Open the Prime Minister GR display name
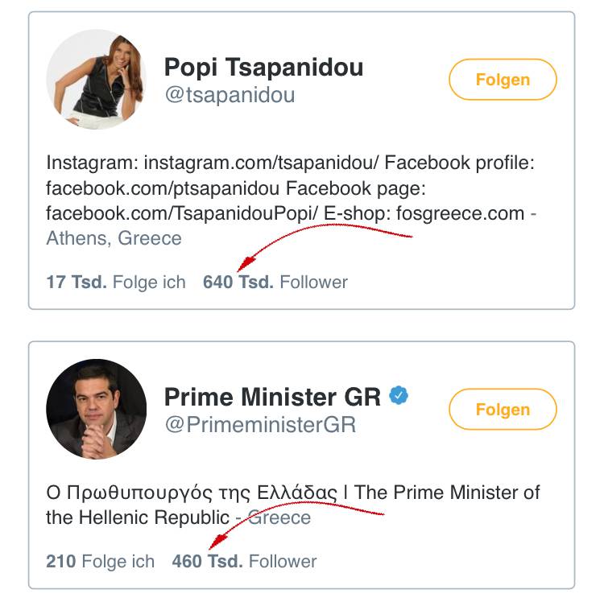604x606 pixels. [x=273, y=397]
